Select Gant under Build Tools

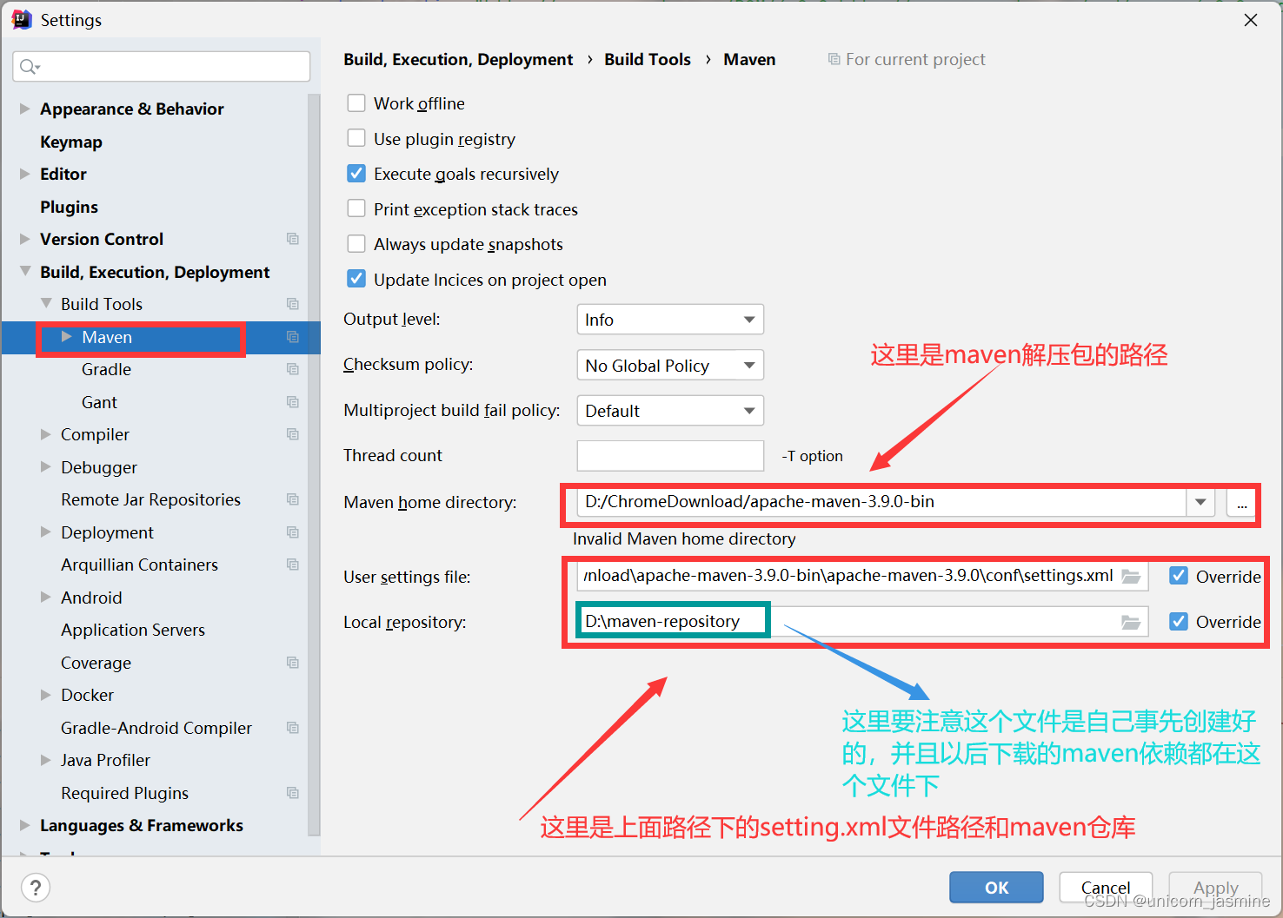click(x=99, y=402)
